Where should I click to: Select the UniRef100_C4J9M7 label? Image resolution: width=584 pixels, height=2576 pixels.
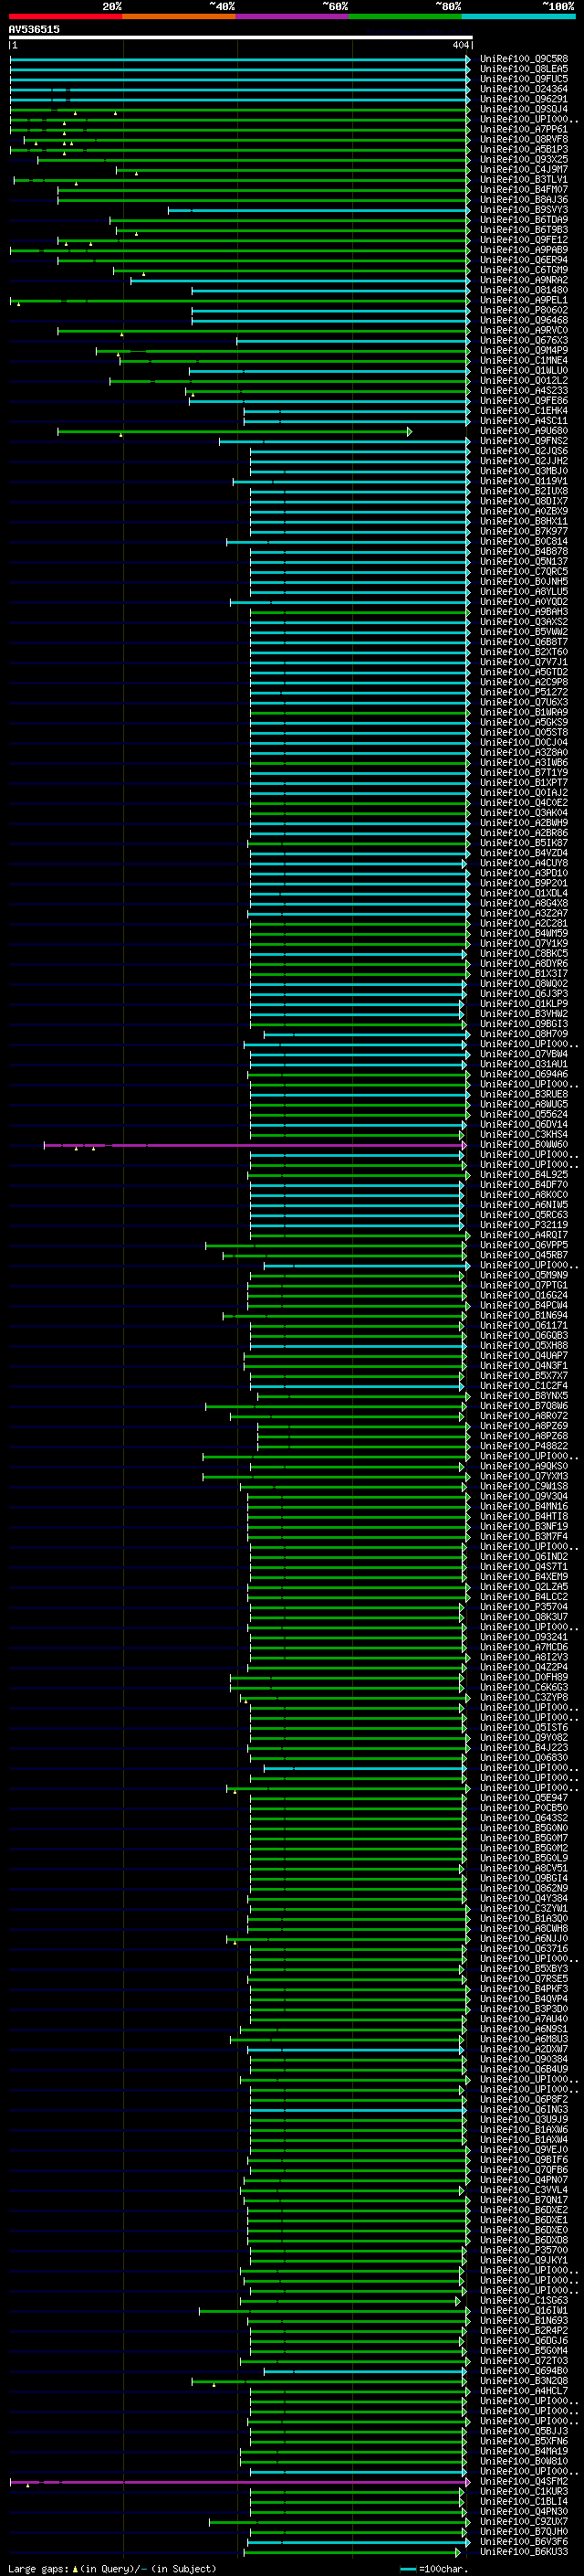tap(524, 170)
